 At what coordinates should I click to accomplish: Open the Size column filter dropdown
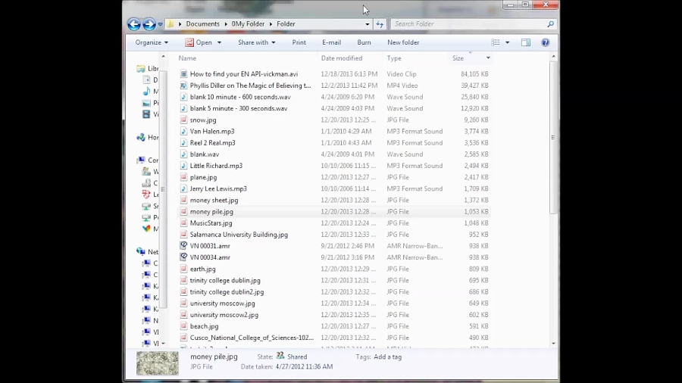click(488, 58)
